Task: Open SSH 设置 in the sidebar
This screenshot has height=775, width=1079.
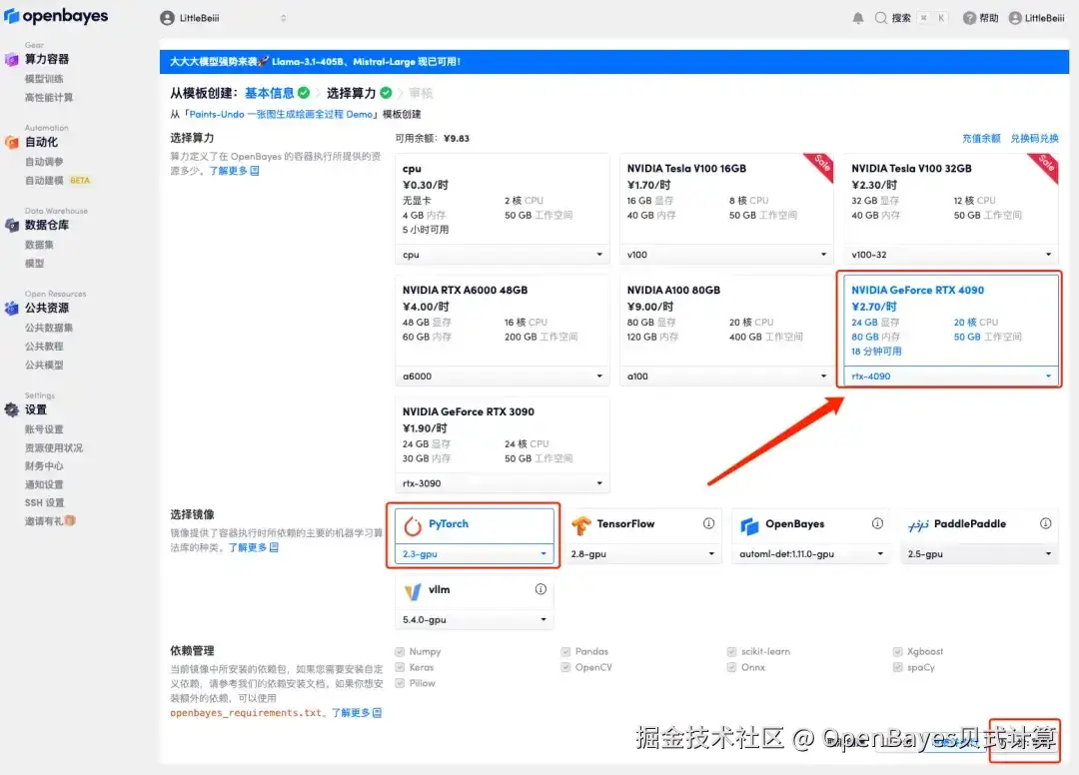Action: click(44, 502)
